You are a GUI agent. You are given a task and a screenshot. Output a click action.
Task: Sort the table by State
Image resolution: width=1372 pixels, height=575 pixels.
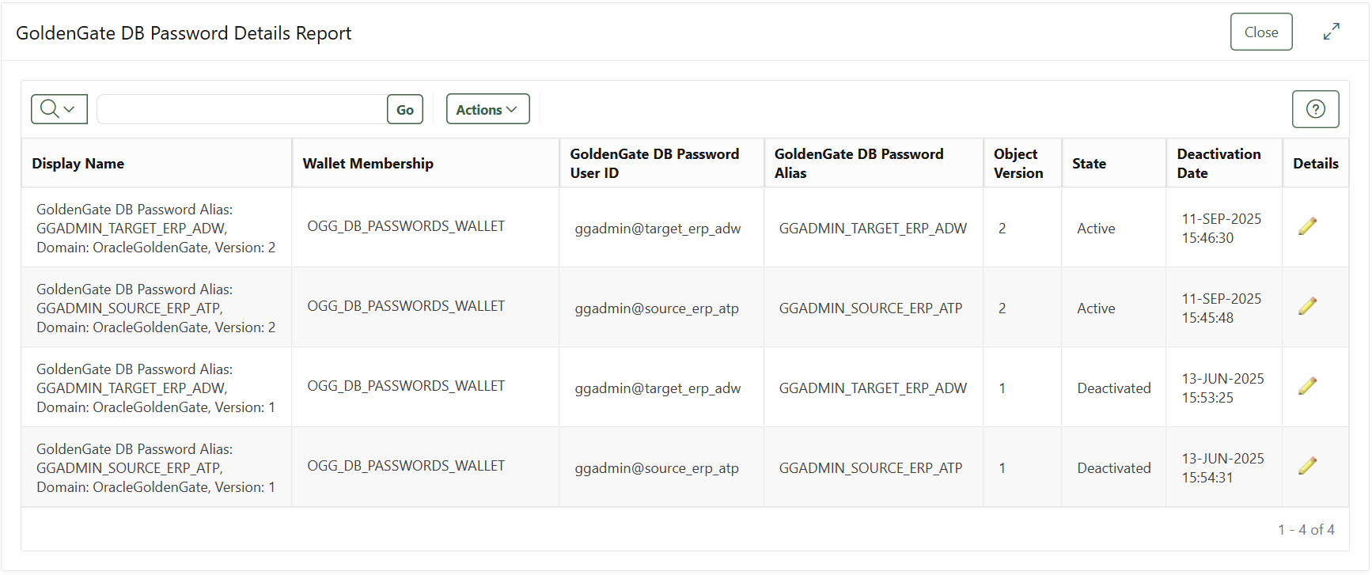coord(1089,163)
